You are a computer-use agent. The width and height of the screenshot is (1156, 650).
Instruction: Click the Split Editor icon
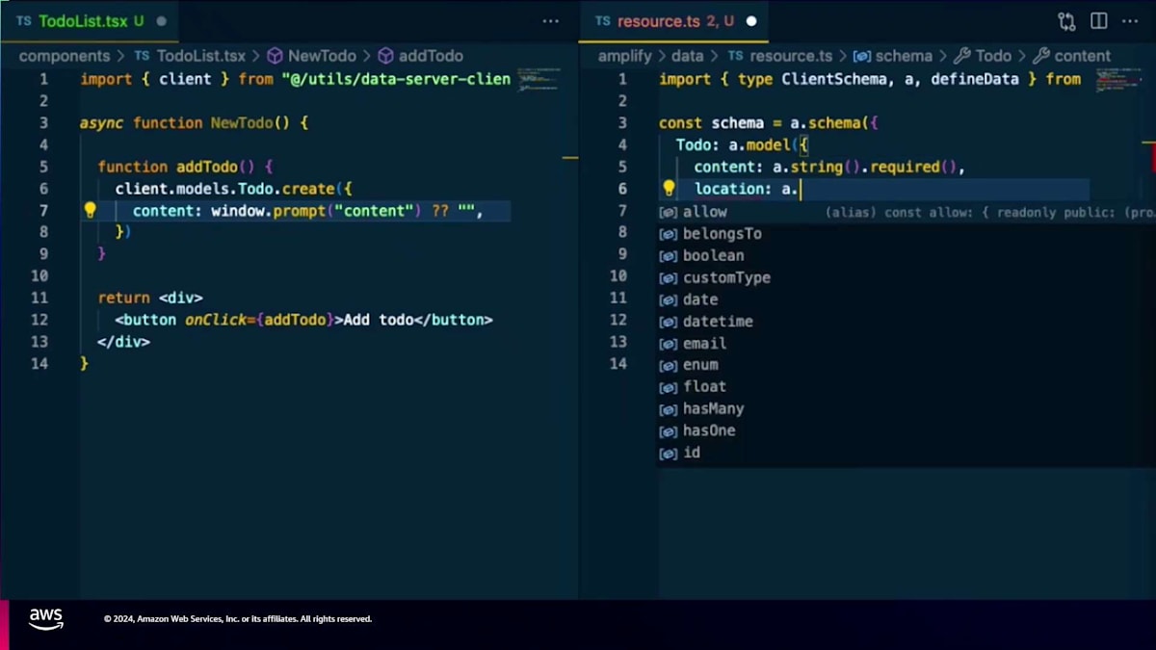(x=1098, y=21)
